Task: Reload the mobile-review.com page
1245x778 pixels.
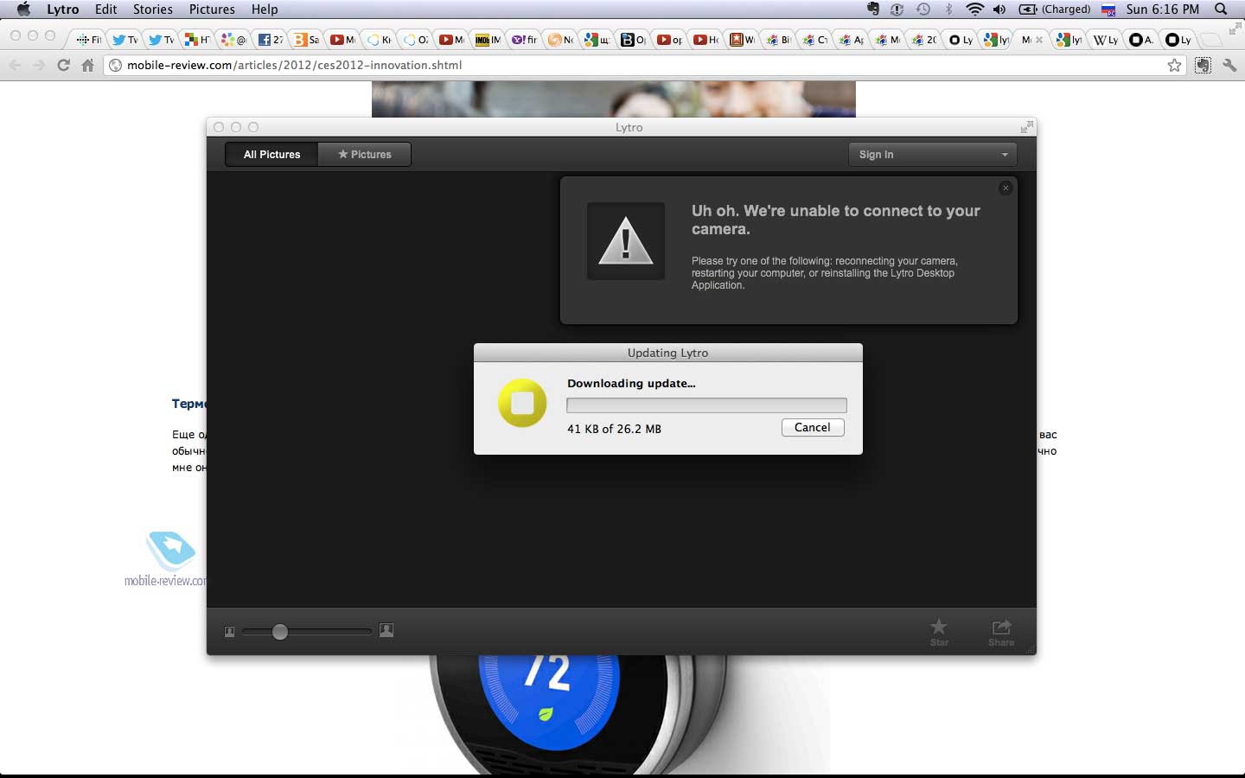Action: pos(63,65)
